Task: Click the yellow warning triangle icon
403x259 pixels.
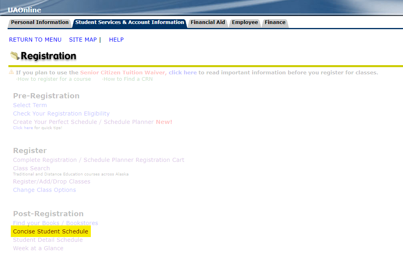Action: click(x=10, y=72)
